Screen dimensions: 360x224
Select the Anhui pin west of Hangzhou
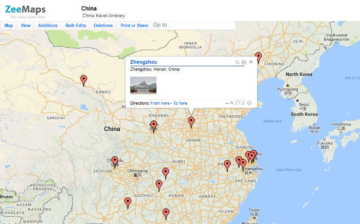pos(227,165)
